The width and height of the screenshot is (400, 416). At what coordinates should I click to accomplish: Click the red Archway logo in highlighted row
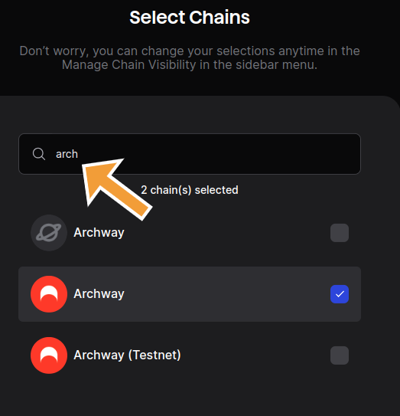click(x=49, y=294)
